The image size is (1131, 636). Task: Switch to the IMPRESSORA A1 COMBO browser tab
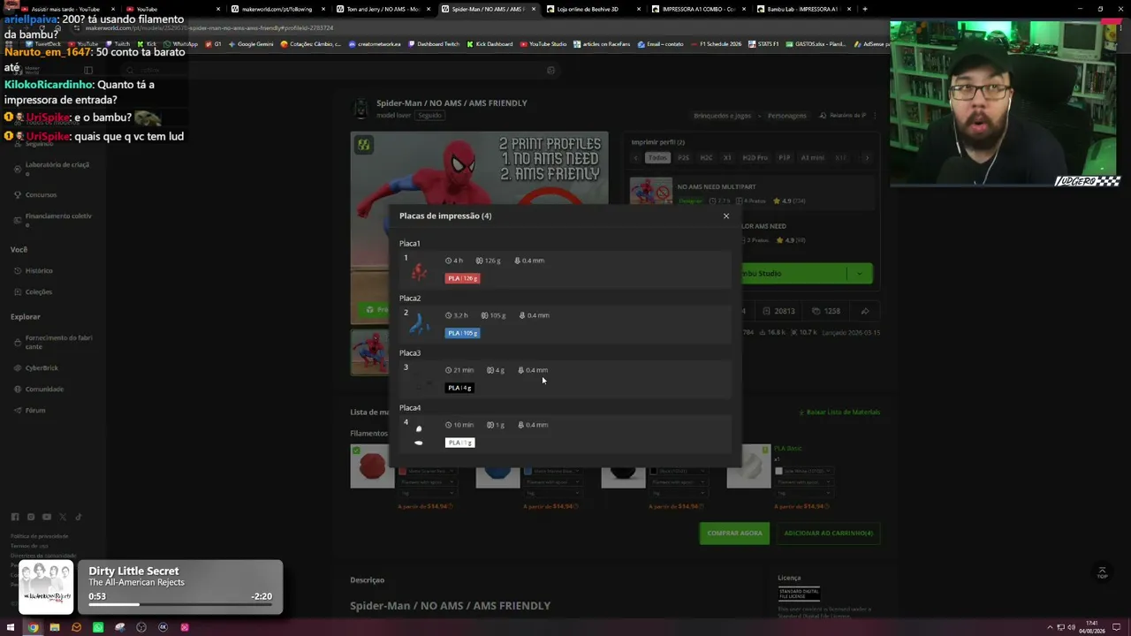click(x=698, y=9)
